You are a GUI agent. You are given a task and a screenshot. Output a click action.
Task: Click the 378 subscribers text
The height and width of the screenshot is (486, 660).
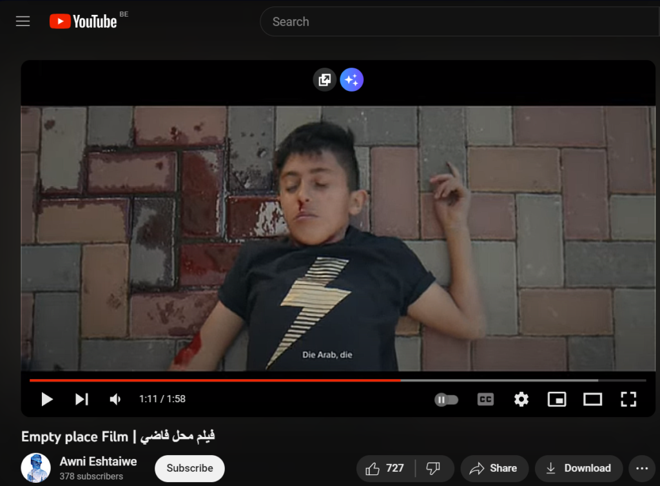92,476
